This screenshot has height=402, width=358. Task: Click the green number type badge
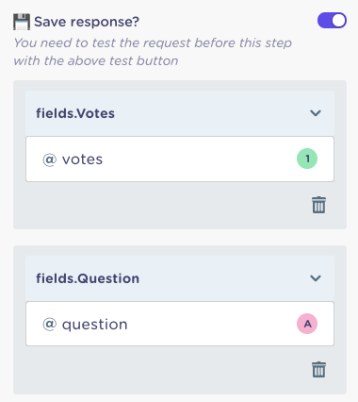307,159
